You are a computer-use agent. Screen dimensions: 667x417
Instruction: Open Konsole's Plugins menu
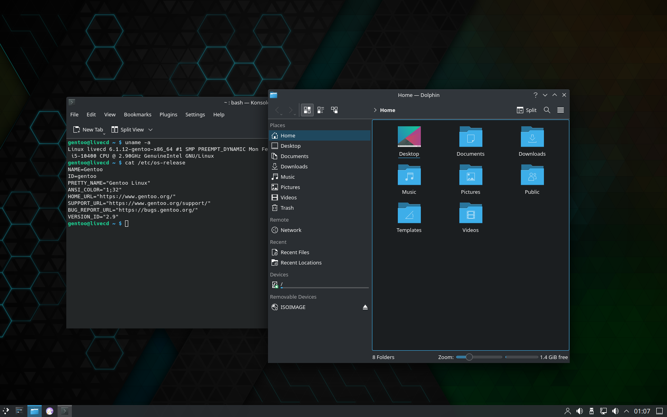tap(168, 114)
